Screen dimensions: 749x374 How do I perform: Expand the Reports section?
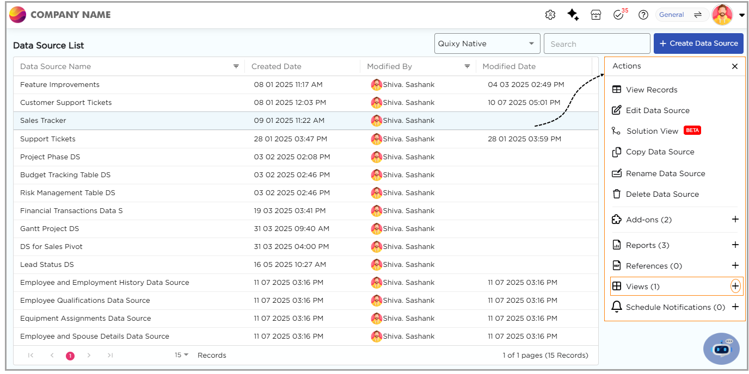point(735,245)
